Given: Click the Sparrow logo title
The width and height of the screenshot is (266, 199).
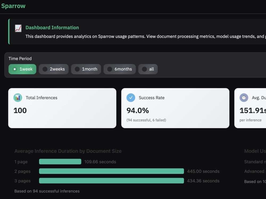Looking at the screenshot, I should click(x=13, y=6).
